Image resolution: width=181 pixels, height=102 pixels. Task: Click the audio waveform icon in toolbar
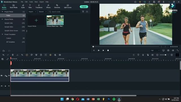pyautogui.click(x=60, y=55)
